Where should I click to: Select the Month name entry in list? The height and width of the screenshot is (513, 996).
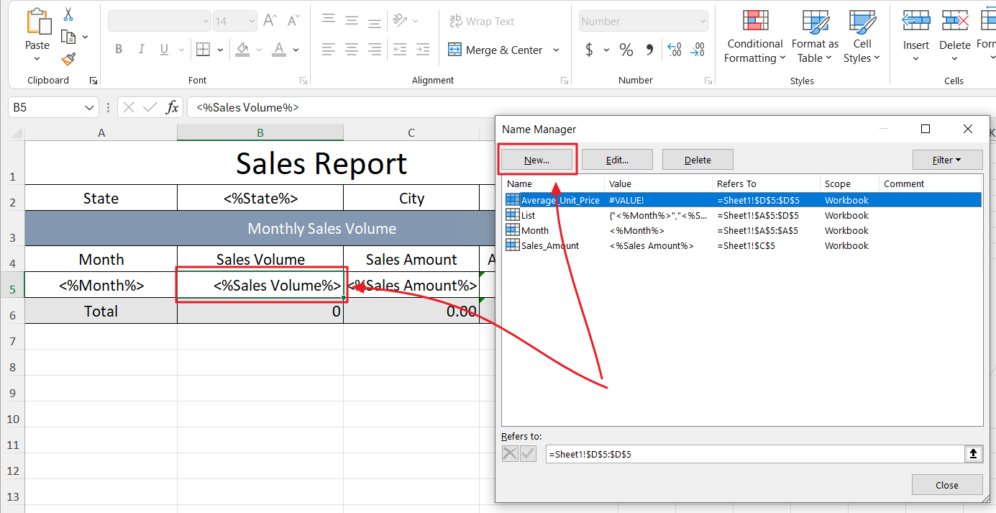click(x=535, y=230)
